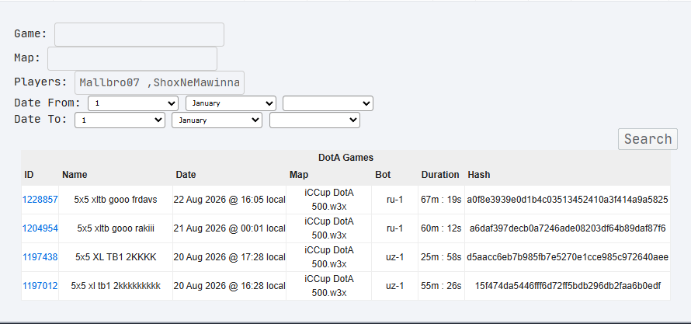
Task: Open game ID 1228857 link
Action: pyautogui.click(x=40, y=200)
